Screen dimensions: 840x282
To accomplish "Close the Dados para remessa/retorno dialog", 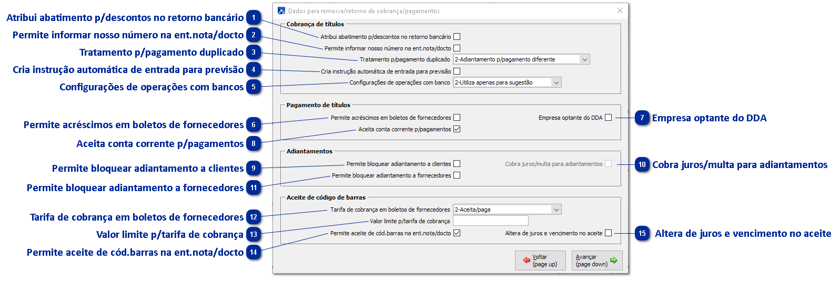I will [x=620, y=11].
